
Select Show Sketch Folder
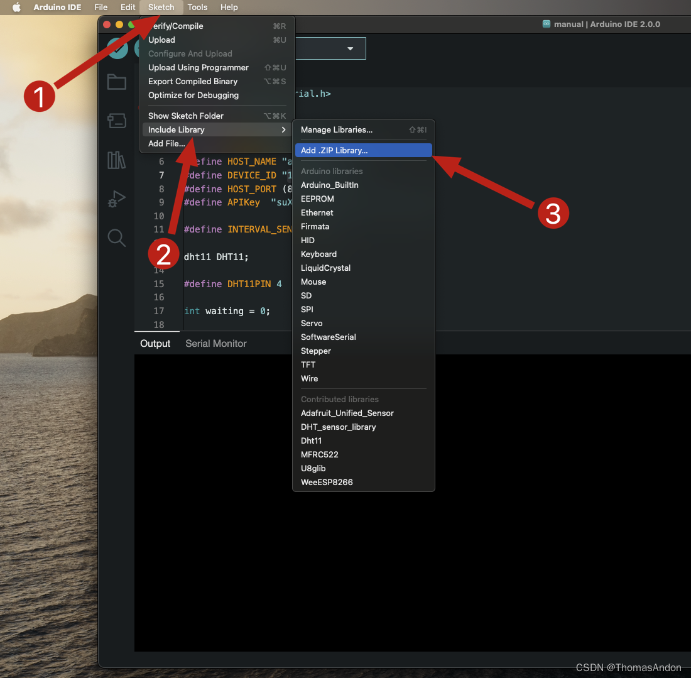coord(217,116)
